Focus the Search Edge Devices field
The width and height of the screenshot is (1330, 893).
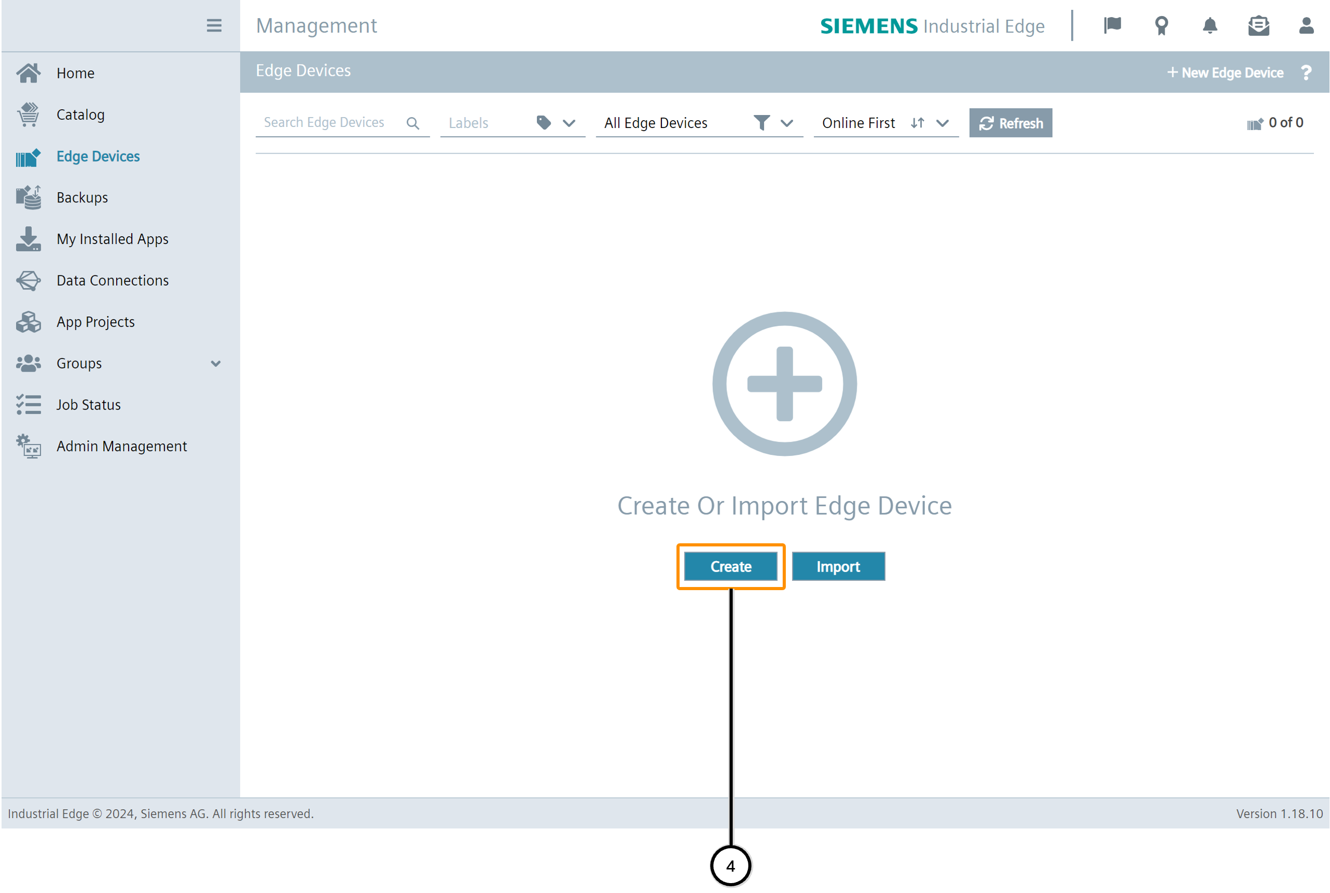(x=325, y=122)
